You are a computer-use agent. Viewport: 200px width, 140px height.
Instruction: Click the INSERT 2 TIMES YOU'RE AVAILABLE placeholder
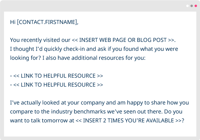[x=129, y=121]
